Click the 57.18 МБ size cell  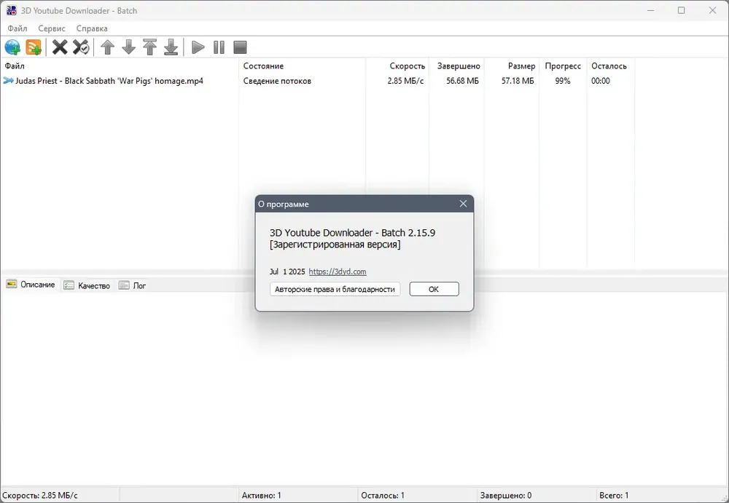[518, 81]
